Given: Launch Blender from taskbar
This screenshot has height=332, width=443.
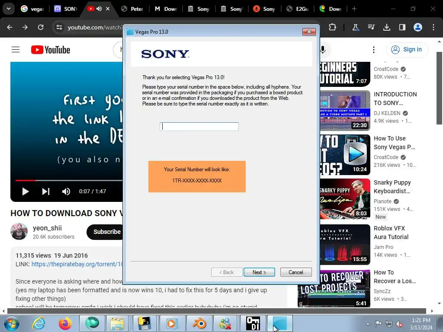Looking at the screenshot, I should coord(199,323).
